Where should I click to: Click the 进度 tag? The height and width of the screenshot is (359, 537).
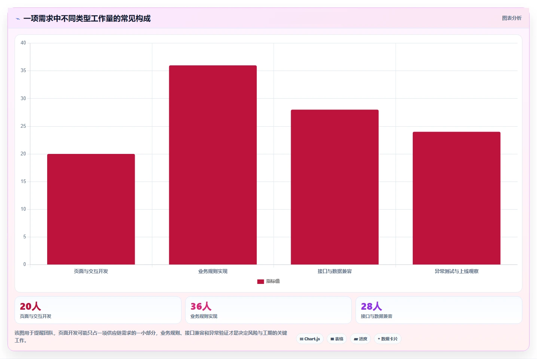click(360, 339)
